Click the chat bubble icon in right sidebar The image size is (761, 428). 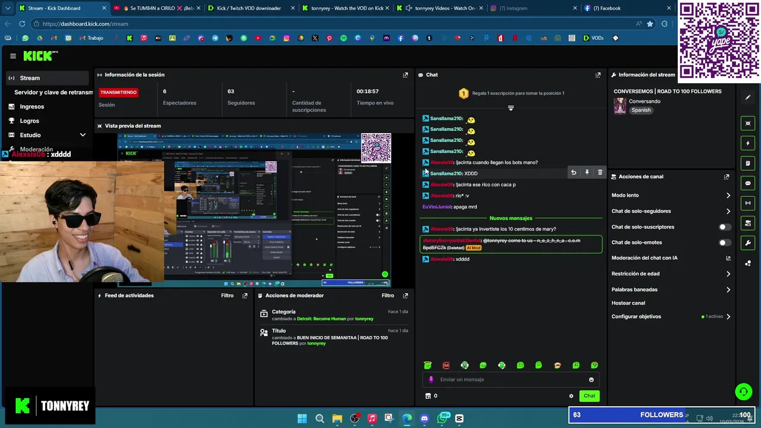point(748,183)
